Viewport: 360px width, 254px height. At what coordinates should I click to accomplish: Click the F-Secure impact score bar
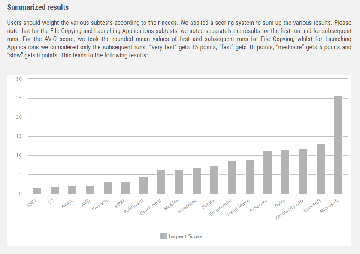pyautogui.click(x=267, y=173)
